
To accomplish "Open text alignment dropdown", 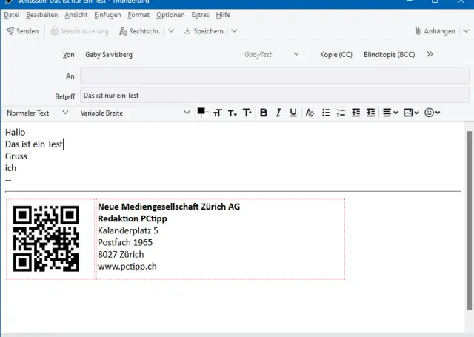I will point(390,113).
